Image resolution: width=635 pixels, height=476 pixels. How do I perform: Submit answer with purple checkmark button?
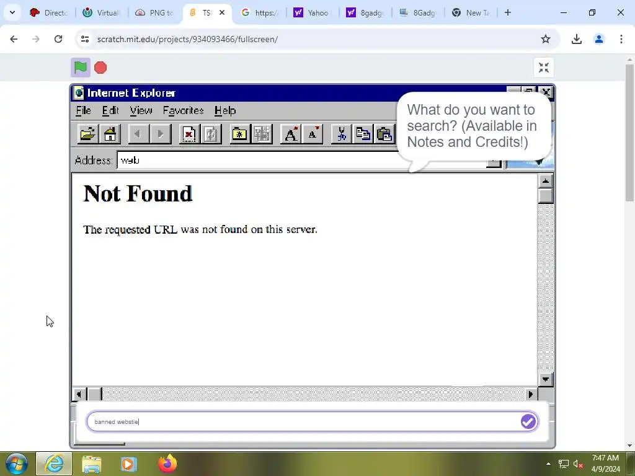click(x=528, y=421)
